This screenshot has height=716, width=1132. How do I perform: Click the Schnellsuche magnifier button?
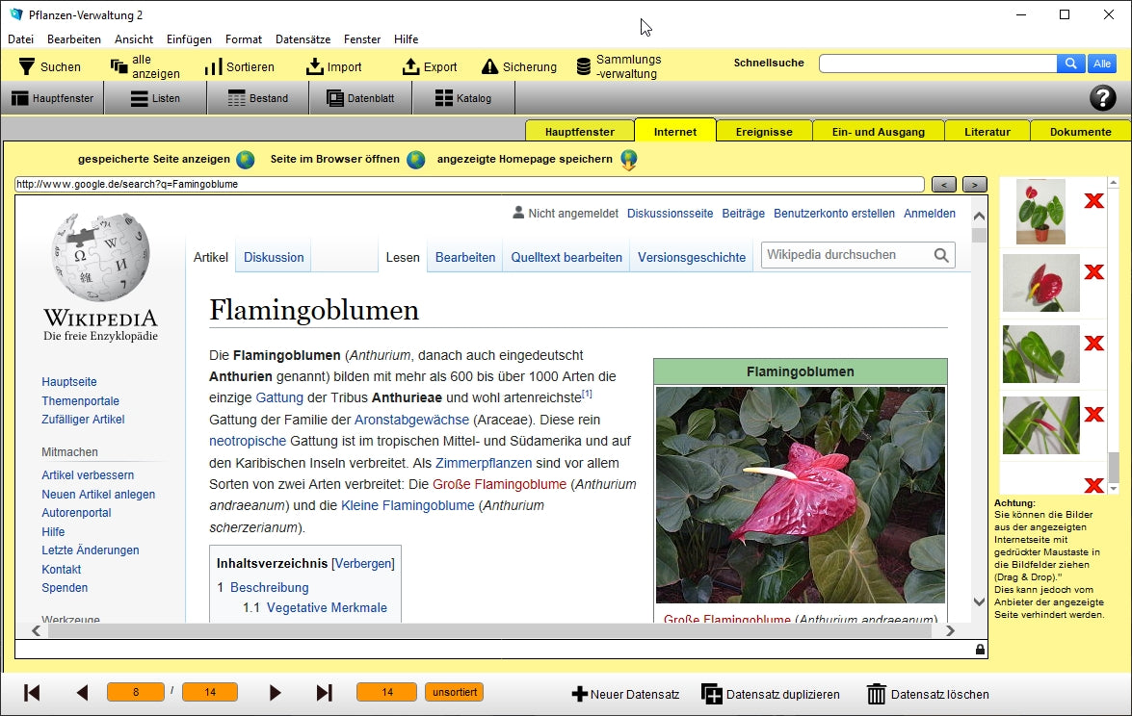tap(1070, 64)
